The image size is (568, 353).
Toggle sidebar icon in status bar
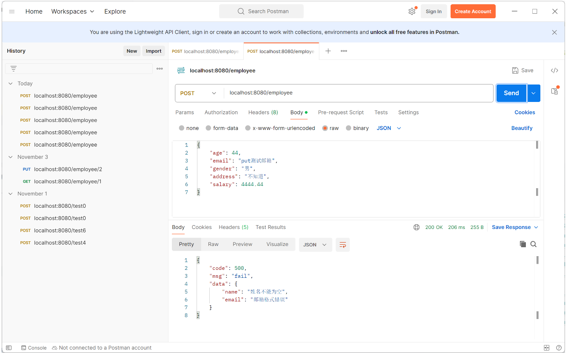[x=9, y=348]
